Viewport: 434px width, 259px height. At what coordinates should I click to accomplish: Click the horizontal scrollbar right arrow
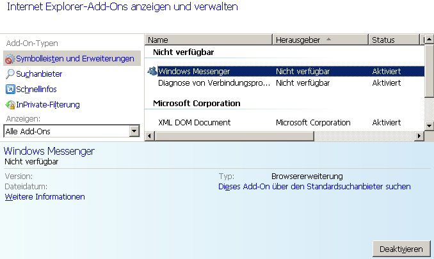tap(419, 136)
